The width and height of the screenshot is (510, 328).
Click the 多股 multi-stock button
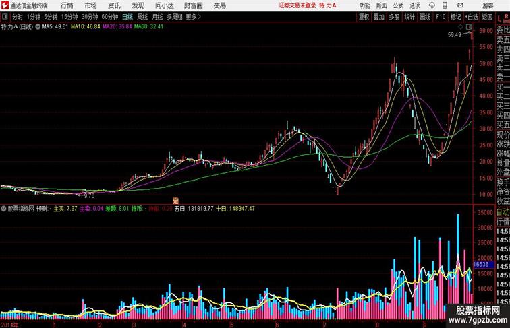click(x=394, y=17)
